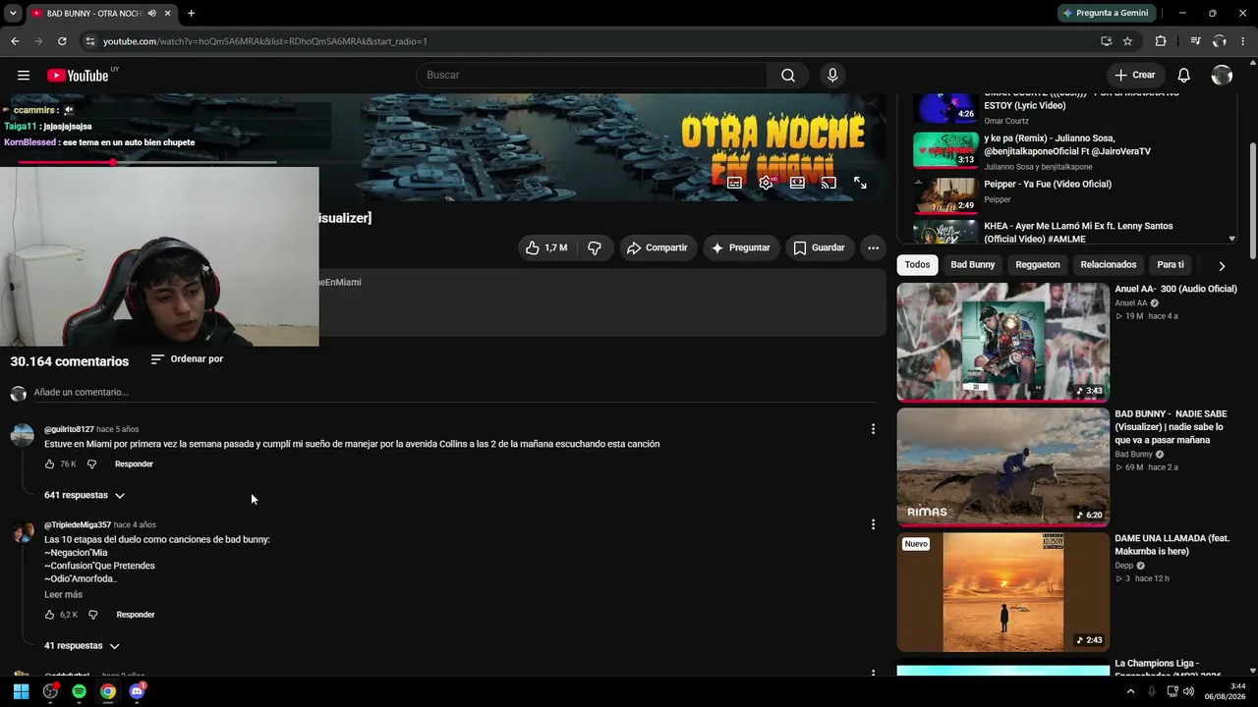Expand the 41 respuestas thread
Screen dimensions: 1258x707
82,646
